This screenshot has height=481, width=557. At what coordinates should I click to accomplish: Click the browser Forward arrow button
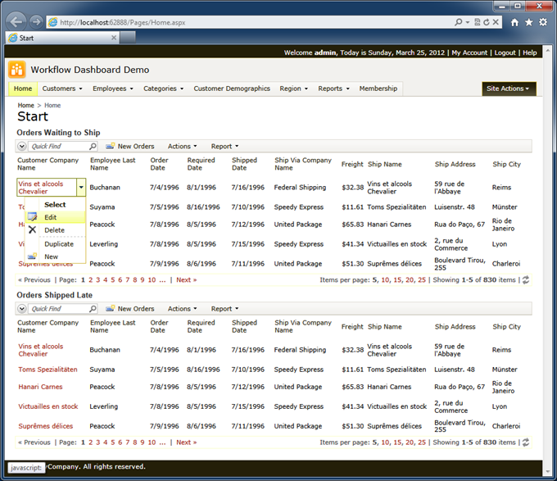[x=36, y=22]
